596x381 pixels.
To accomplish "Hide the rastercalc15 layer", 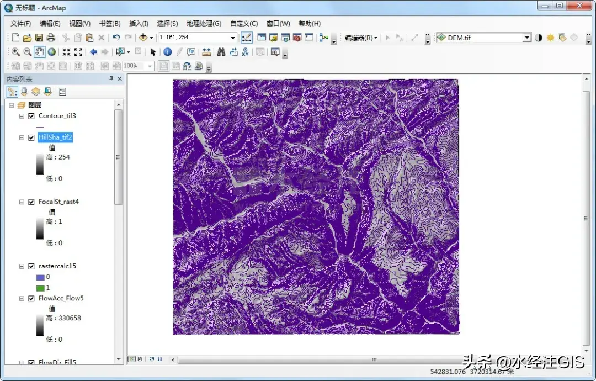I will 31,266.
